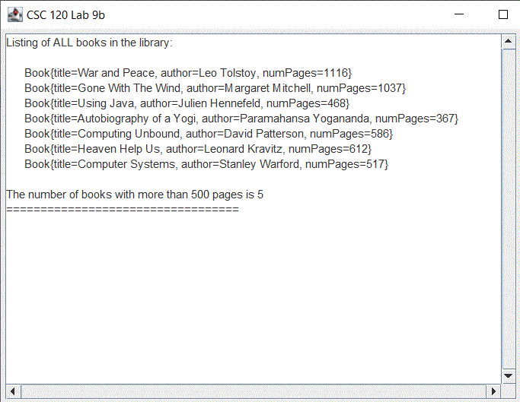Click the 'more than 500 pages' summary line

tap(135, 195)
